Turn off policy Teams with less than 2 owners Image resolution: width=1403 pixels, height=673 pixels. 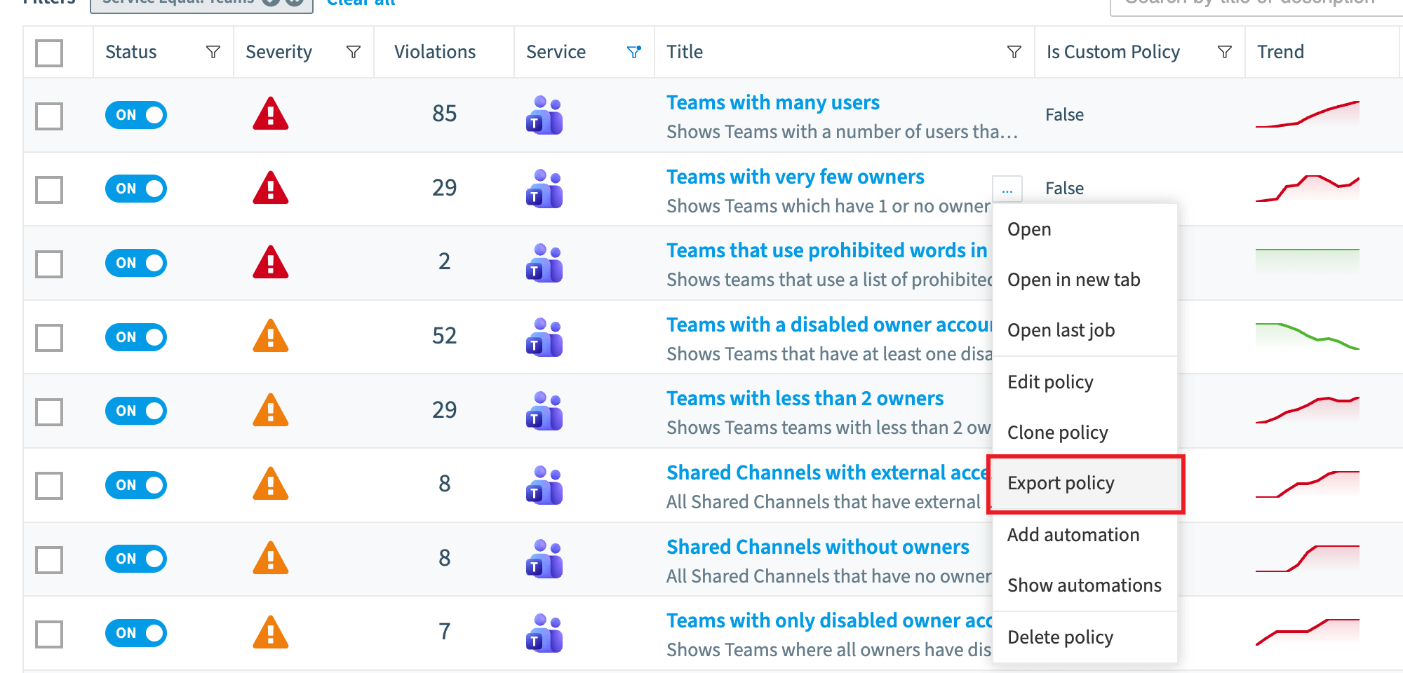(136, 411)
